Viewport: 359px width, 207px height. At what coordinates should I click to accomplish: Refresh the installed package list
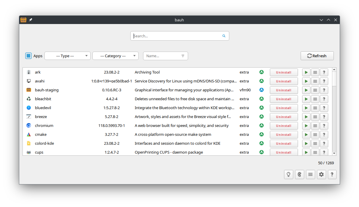[x=317, y=56]
